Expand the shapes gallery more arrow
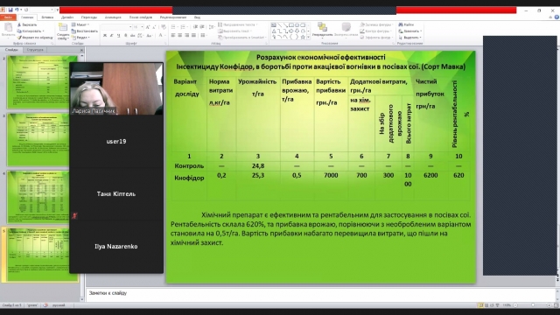The height and width of the screenshot is (315, 560). 309,37
